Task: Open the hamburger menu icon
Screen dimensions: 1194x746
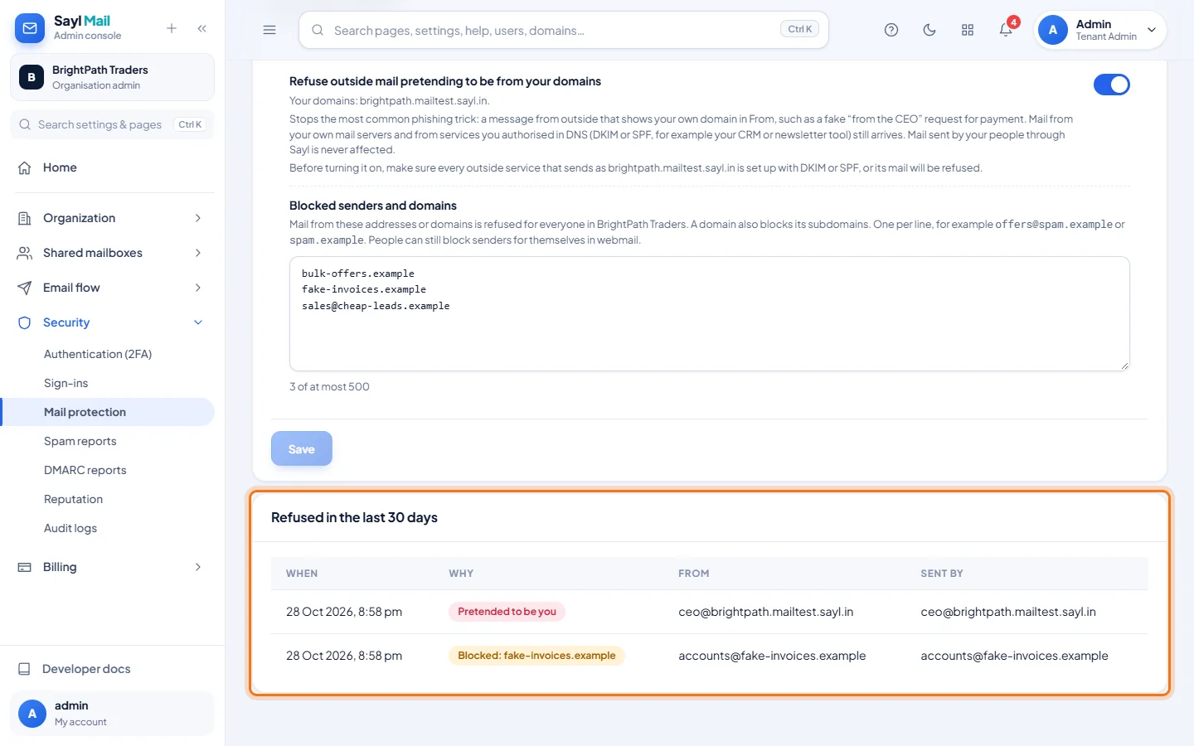Action: tap(269, 30)
